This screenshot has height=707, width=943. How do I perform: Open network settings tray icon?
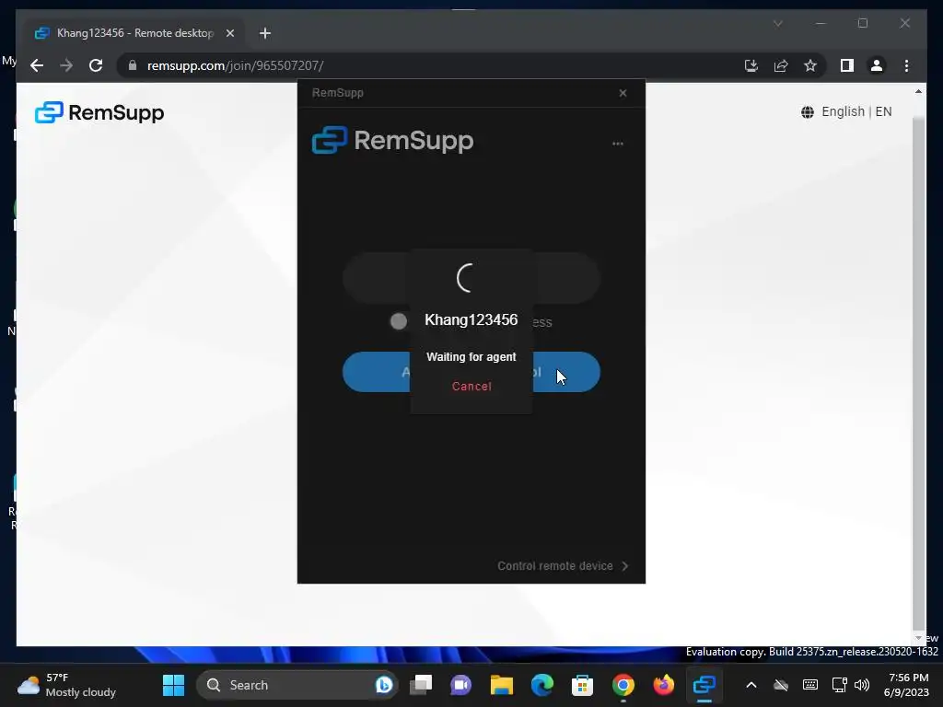(839, 685)
